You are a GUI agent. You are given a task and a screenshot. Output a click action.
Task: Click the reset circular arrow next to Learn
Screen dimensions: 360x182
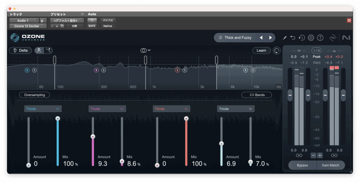click(277, 51)
